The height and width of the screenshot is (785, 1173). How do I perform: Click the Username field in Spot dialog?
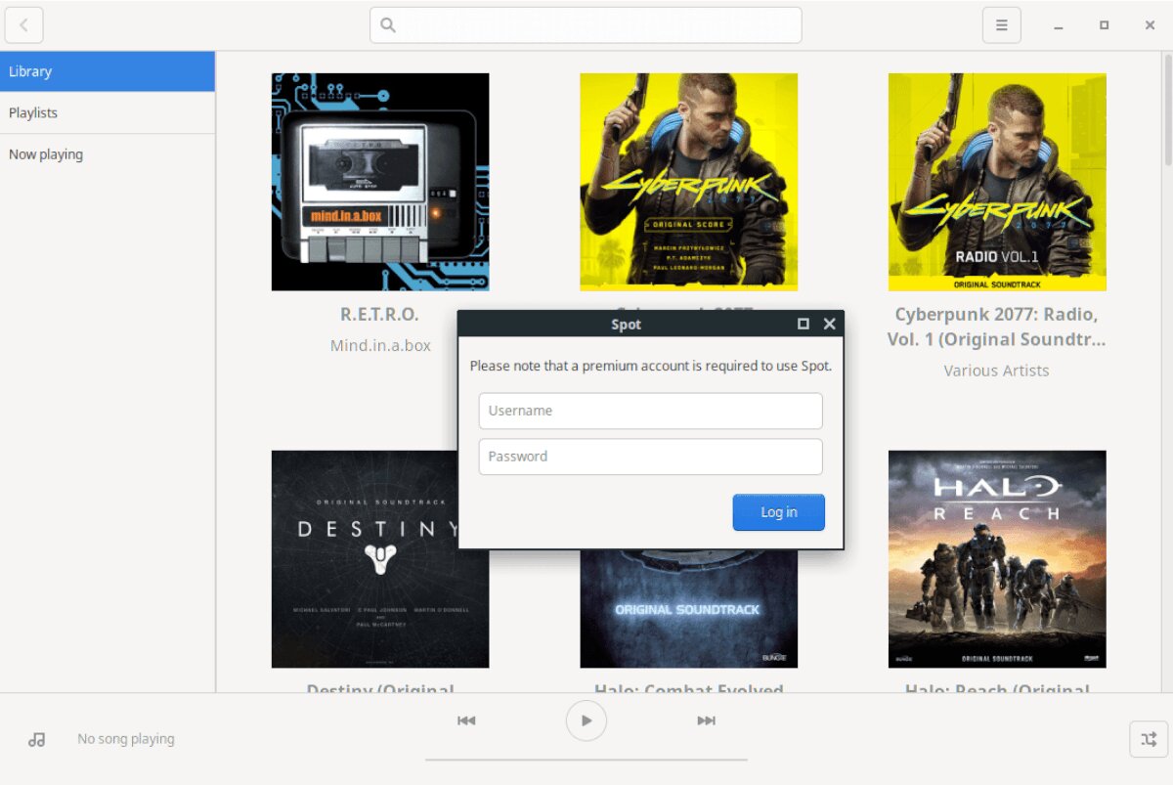click(650, 411)
